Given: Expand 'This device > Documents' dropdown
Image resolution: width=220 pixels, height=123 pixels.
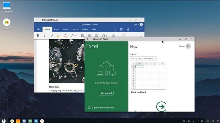Looking at the screenshot, I should click(x=143, y=58).
